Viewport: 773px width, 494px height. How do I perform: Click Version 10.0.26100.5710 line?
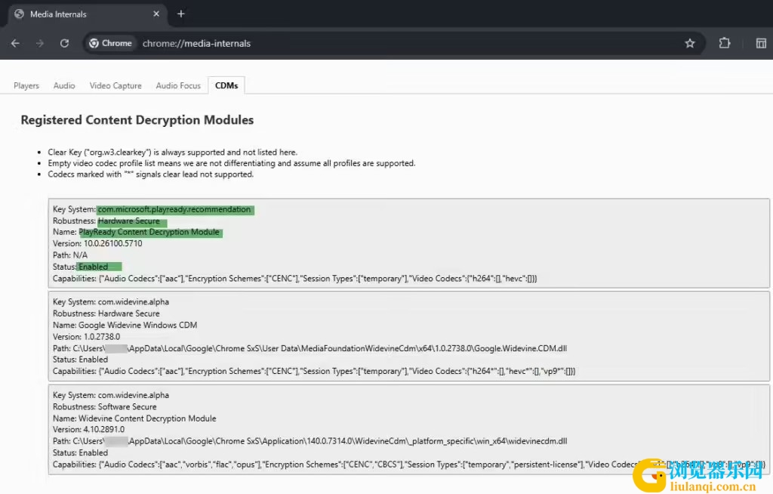click(97, 243)
